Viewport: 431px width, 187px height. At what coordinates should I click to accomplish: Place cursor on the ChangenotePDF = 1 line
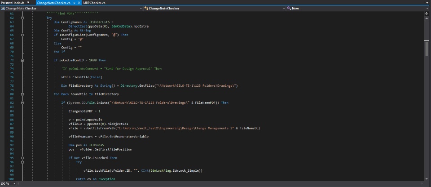[x=84, y=111]
